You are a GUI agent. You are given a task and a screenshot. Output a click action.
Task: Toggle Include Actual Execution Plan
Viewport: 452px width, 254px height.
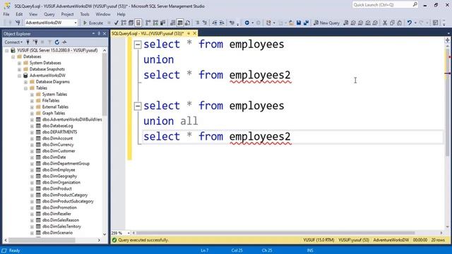coord(148,23)
